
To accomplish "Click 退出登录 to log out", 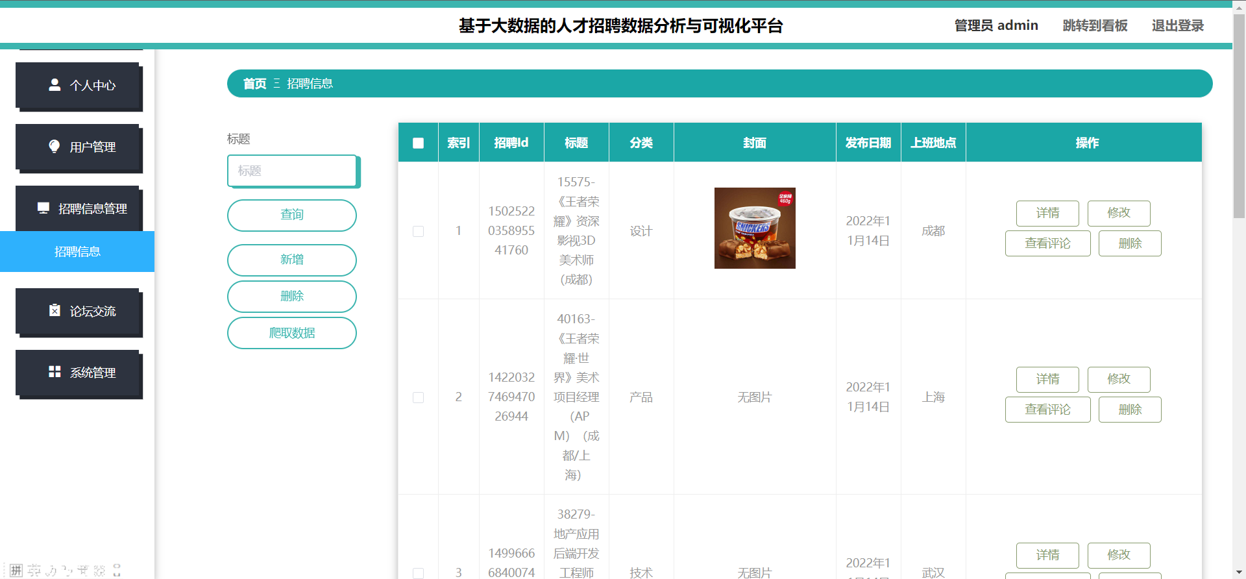I will (x=1177, y=25).
